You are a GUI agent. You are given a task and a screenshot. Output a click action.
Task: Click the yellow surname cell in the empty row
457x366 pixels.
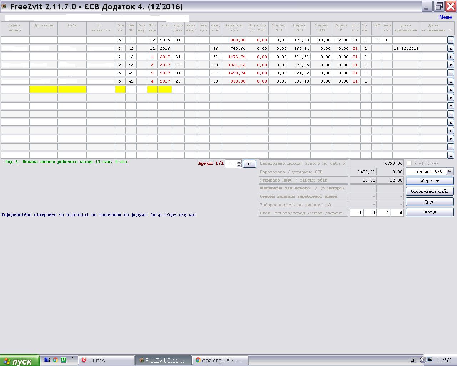click(44, 89)
